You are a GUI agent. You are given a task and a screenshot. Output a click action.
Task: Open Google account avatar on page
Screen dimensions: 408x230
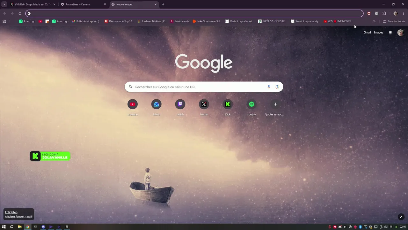[x=401, y=33]
